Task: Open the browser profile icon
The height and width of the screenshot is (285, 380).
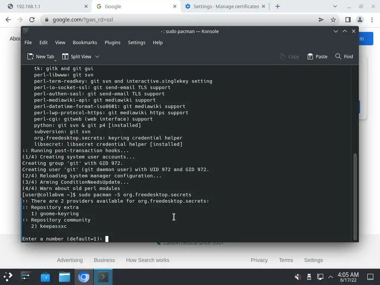Action: [x=360, y=20]
